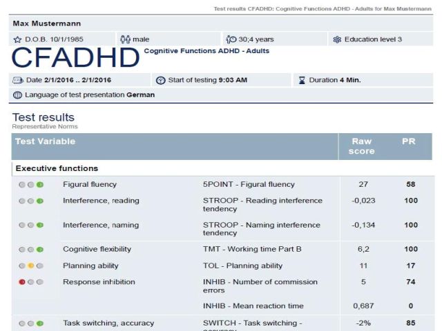This screenshot has height=331, width=442.
Task: Click INHIB - Number of commission errors
Action: (260, 286)
